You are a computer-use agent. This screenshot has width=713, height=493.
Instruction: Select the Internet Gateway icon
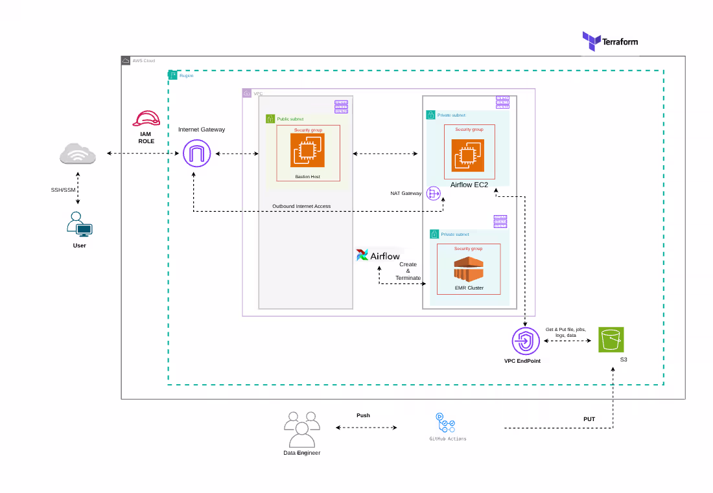click(x=196, y=154)
